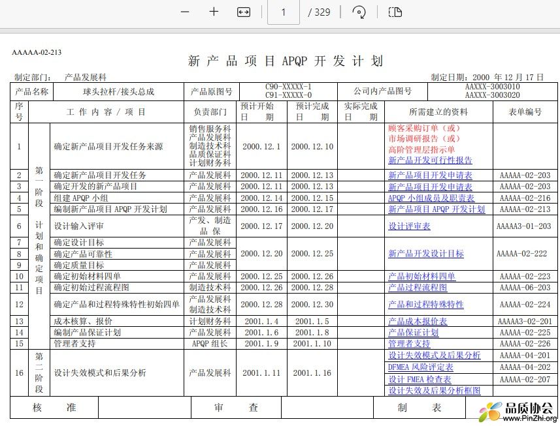560x426 pixels.
Task: Toggle the page view icon
Action: (x=395, y=12)
